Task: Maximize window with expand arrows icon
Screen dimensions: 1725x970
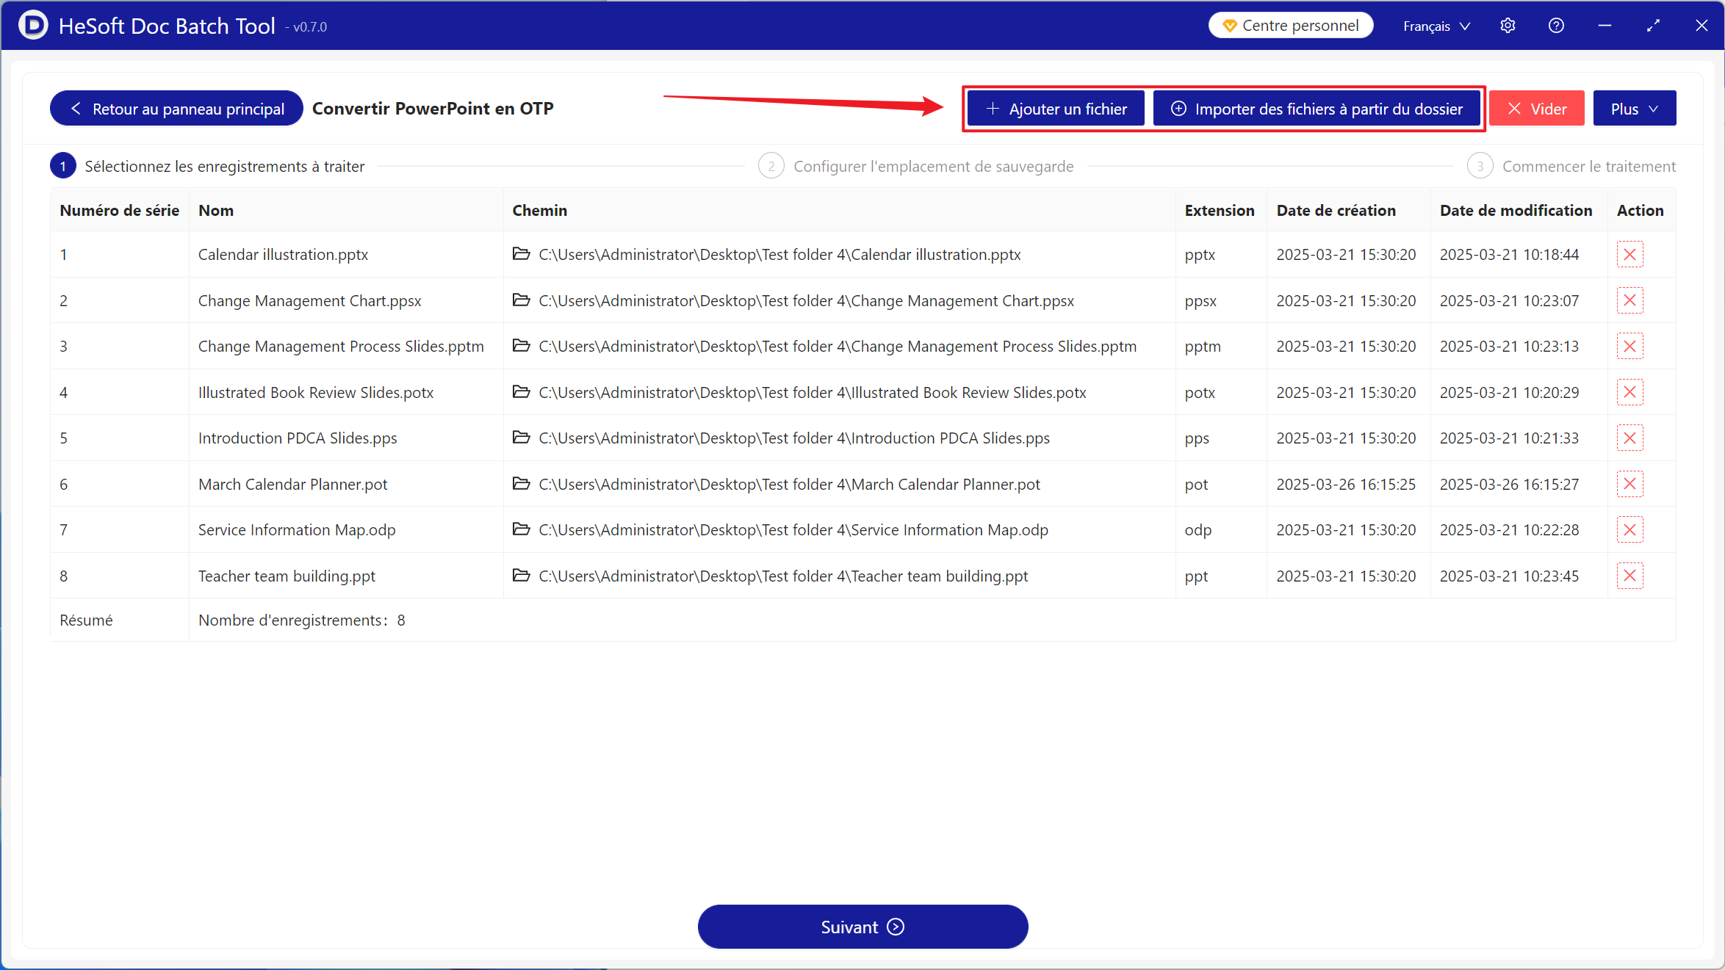Action: tap(1653, 26)
